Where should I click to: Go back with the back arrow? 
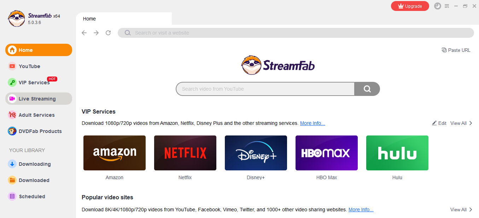coord(84,33)
